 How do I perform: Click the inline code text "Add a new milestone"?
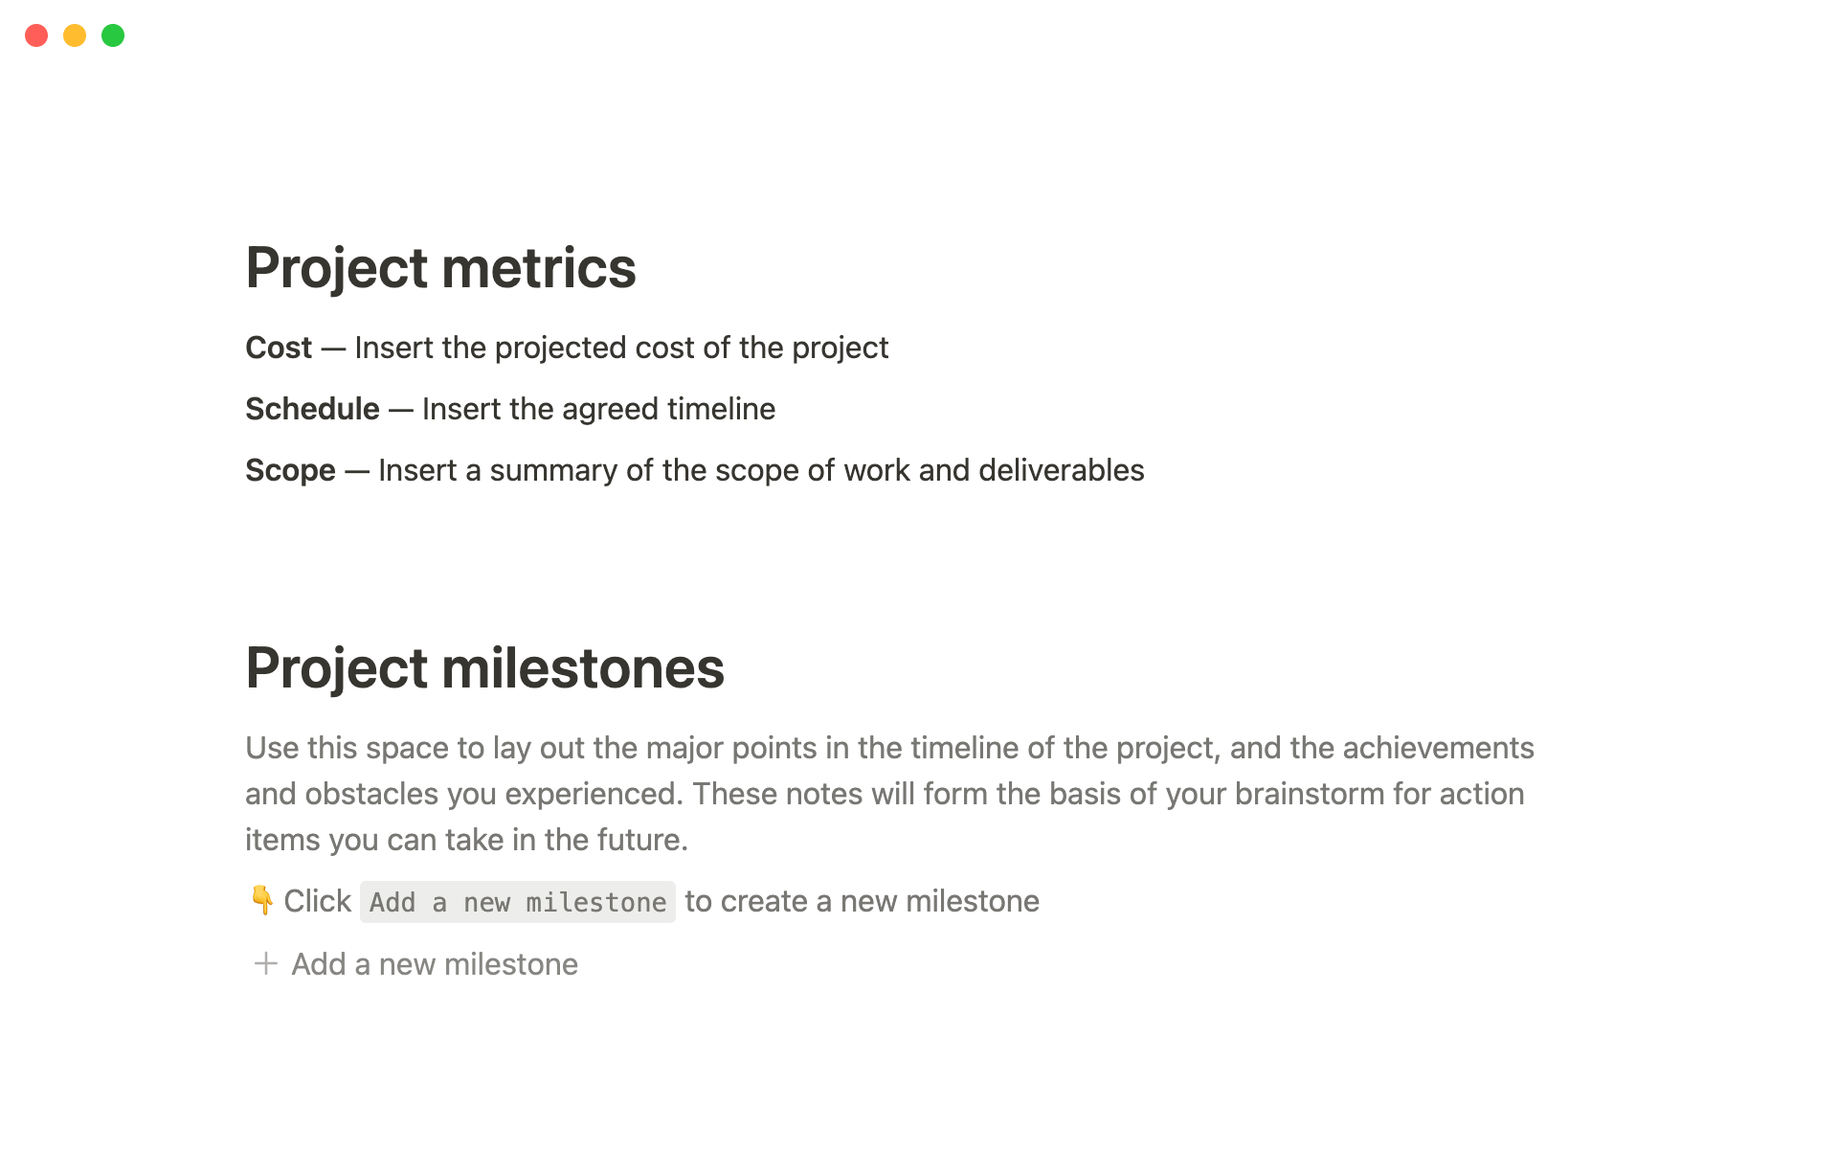(x=517, y=902)
